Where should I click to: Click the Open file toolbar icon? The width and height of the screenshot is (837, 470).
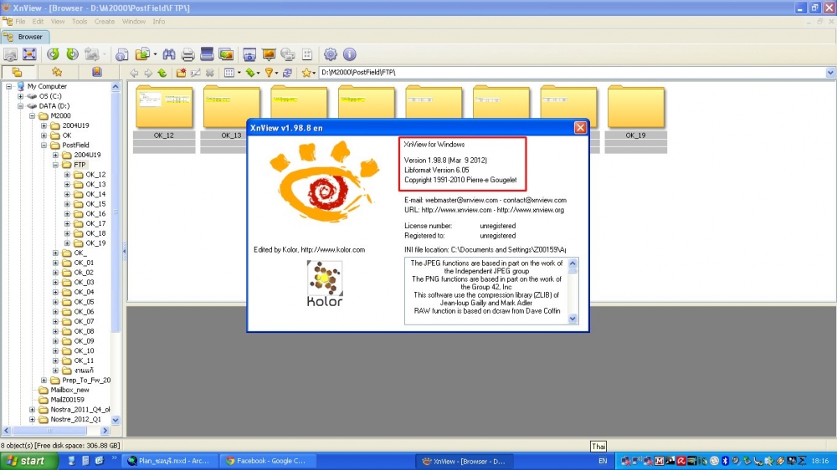coord(11,54)
